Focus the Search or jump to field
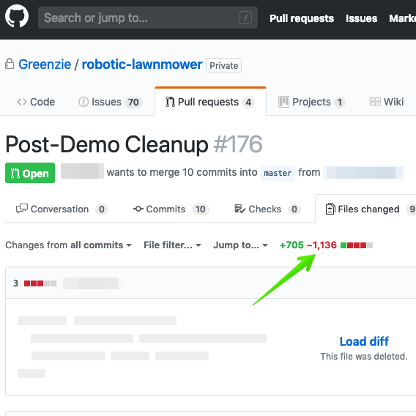The width and height of the screenshot is (416, 416). [x=148, y=18]
